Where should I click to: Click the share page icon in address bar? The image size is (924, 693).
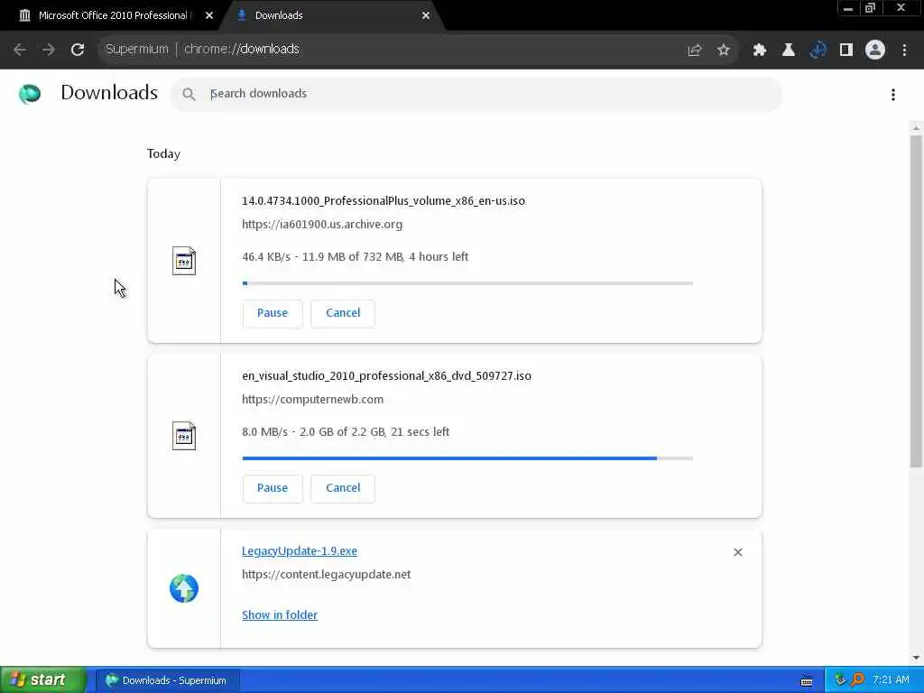pos(695,51)
